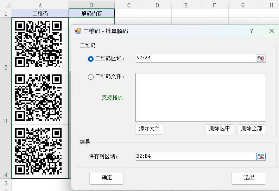Click the save-to range field B2:B4

[195, 157]
